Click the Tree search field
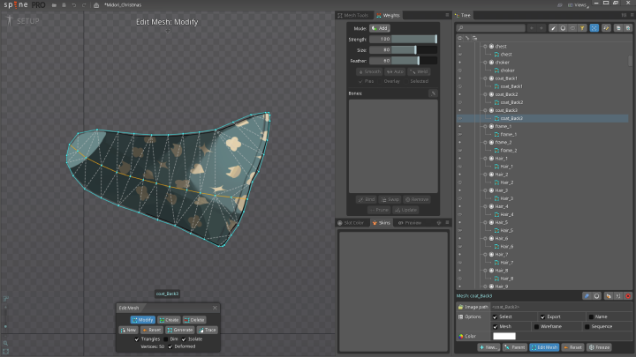636x357 pixels. click(491, 28)
